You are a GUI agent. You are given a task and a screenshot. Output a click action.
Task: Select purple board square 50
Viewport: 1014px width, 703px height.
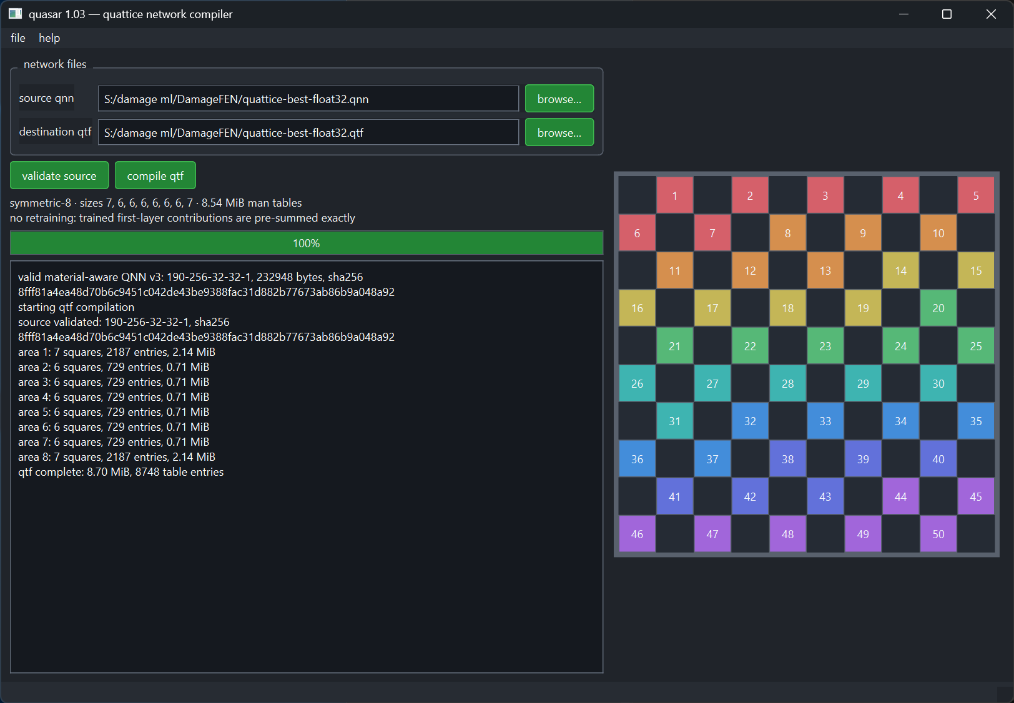(938, 534)
